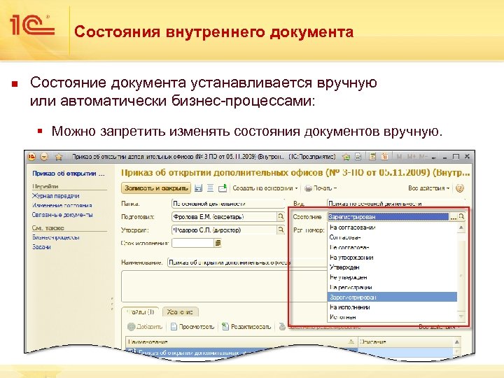Click the 'Подготовил' field with Фролова Е.М.
This screenshot has width=504, height=378.
(224, 216)
